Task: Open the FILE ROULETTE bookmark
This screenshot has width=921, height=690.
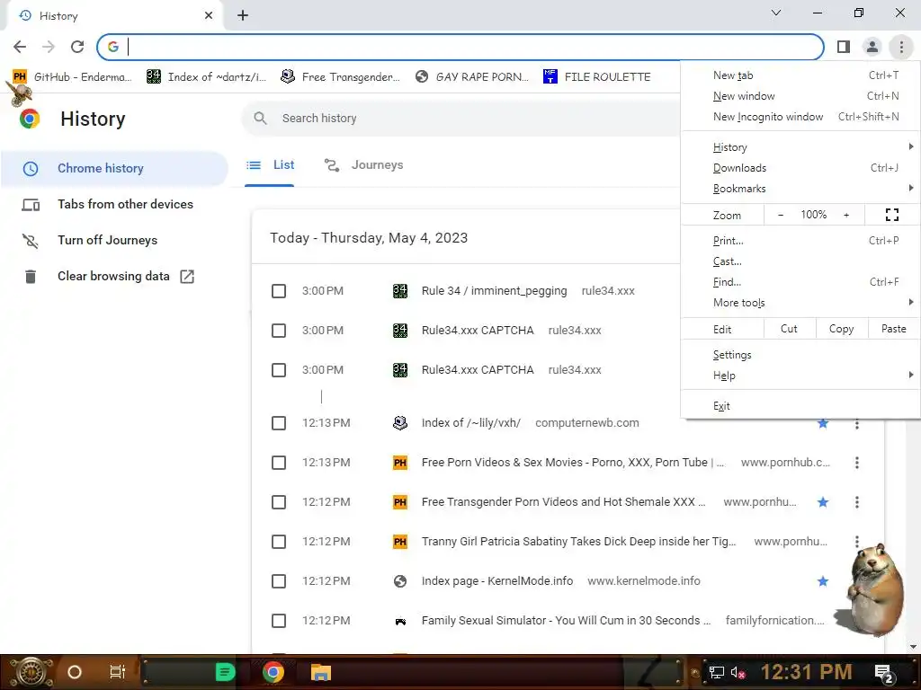Action: coord(597,77)
